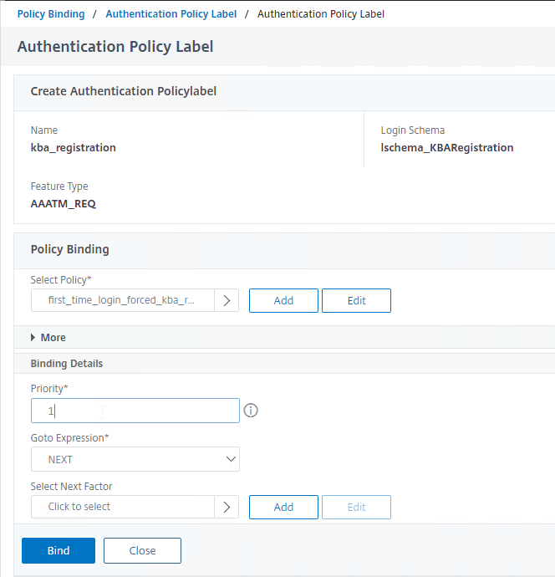
Task: Focus the Priority input field
Action: (x=135, y=411)
